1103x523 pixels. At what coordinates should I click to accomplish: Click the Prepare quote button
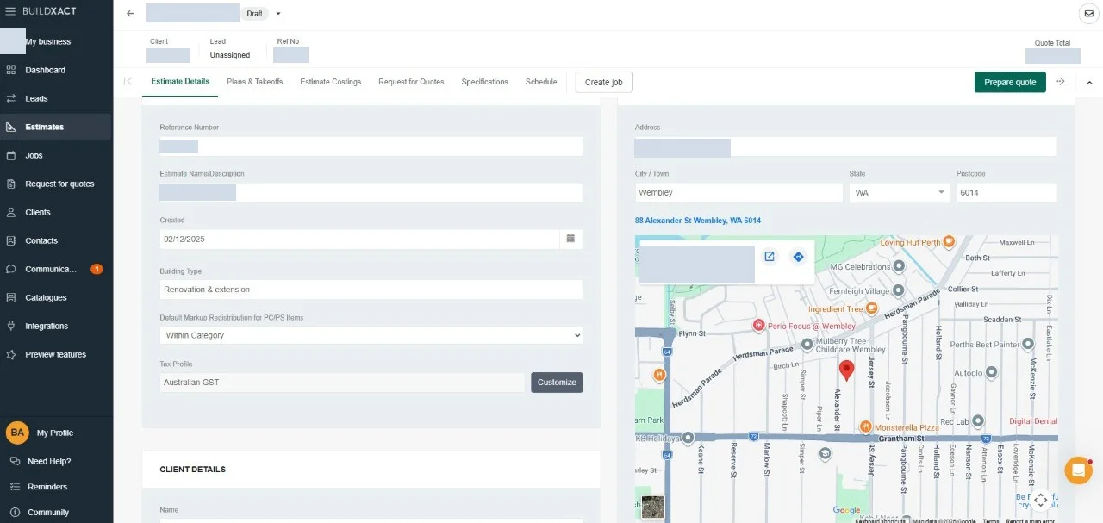click(x=1011, y=82)
